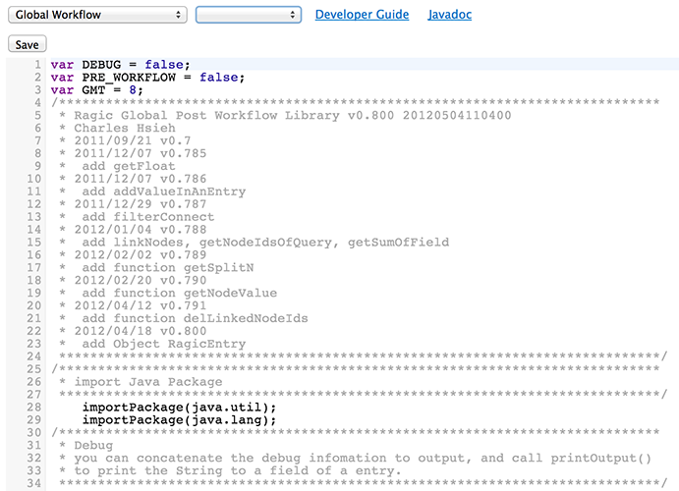679x491 pixels.
Task: Click the importPackage(java.lang) statement
Action: (179, 419)
